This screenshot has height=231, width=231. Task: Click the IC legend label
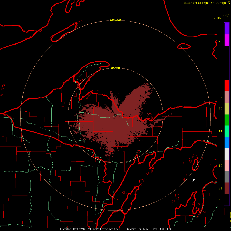220,166
